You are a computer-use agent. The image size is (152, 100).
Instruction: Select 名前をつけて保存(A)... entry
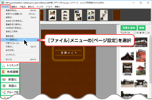(20, 21)
